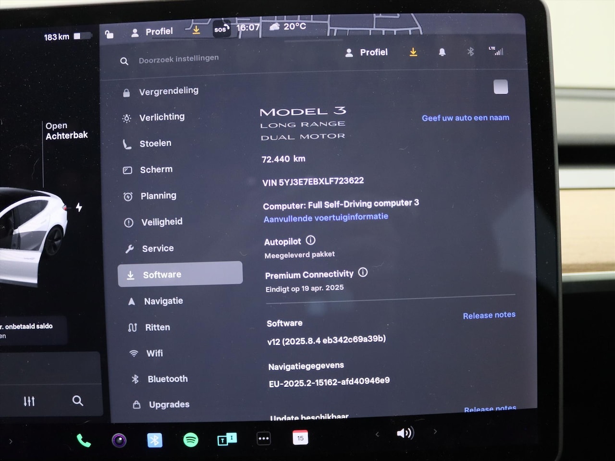Open all apps via three-dots icon
This screenshot has height=461, width=615.
264,438
